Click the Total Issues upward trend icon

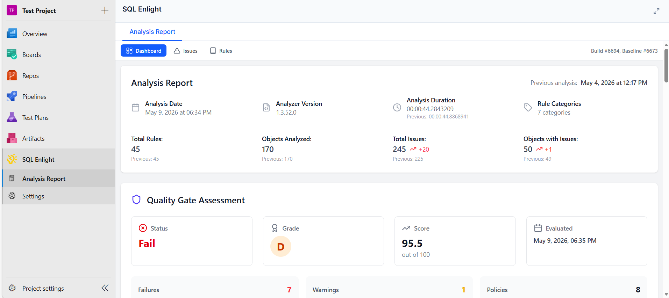tap(413, 149)
